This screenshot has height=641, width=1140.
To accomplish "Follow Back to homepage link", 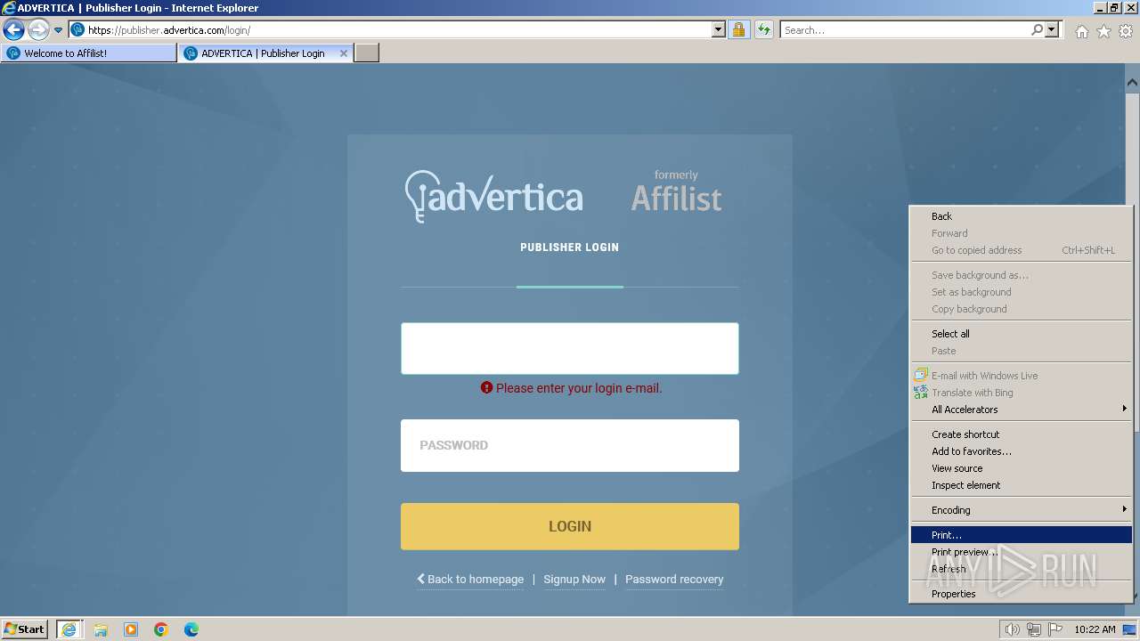I will (470, 579).
